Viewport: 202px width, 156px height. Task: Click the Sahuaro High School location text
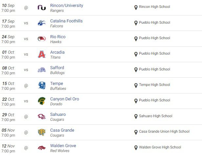point(156,116)
